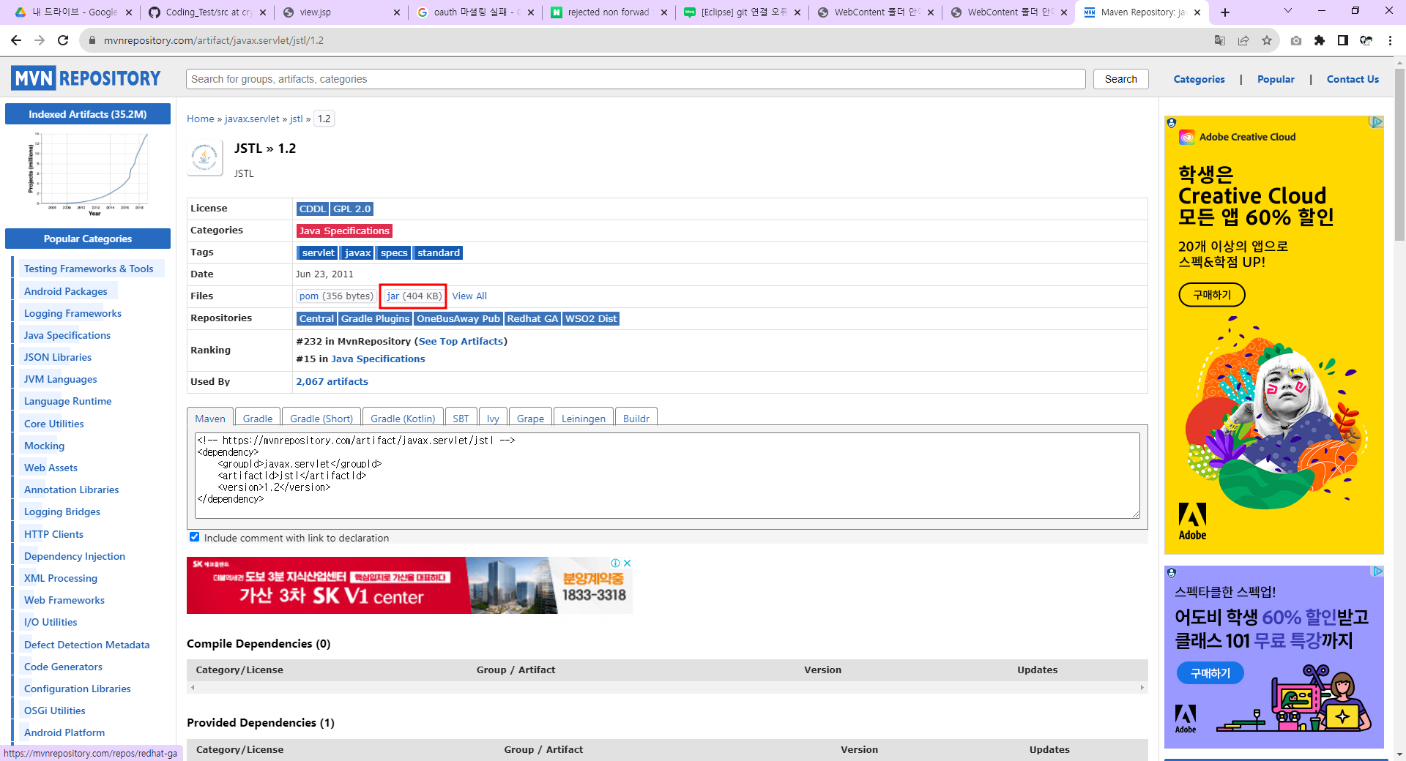Switch to the Gradle (Kotlin) tab
This screenshot has height=761, width=1406.
tap(403, 418)
